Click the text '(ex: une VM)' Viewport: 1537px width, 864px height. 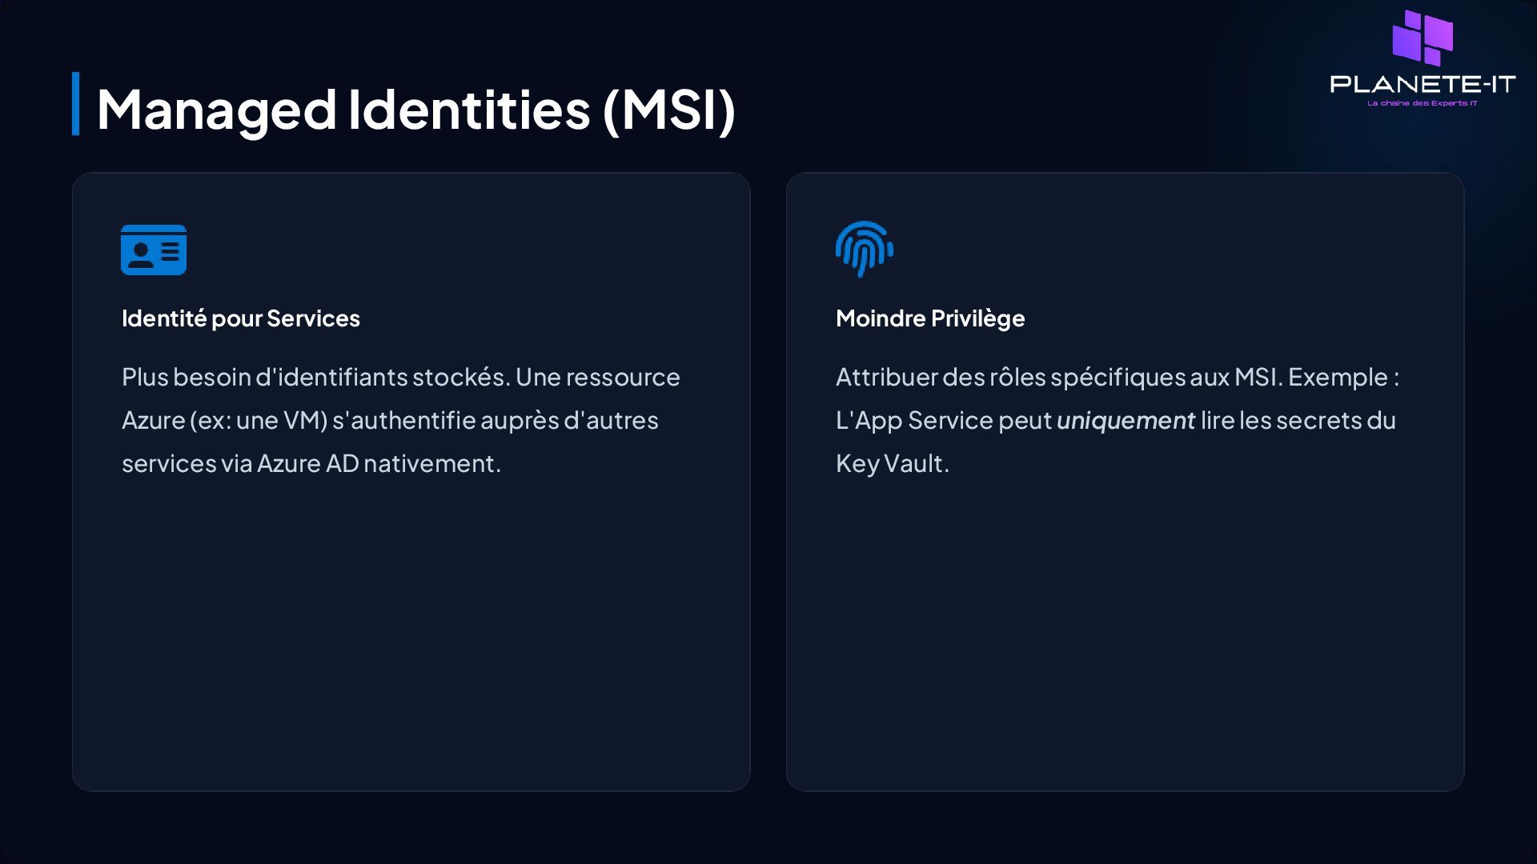259,420
